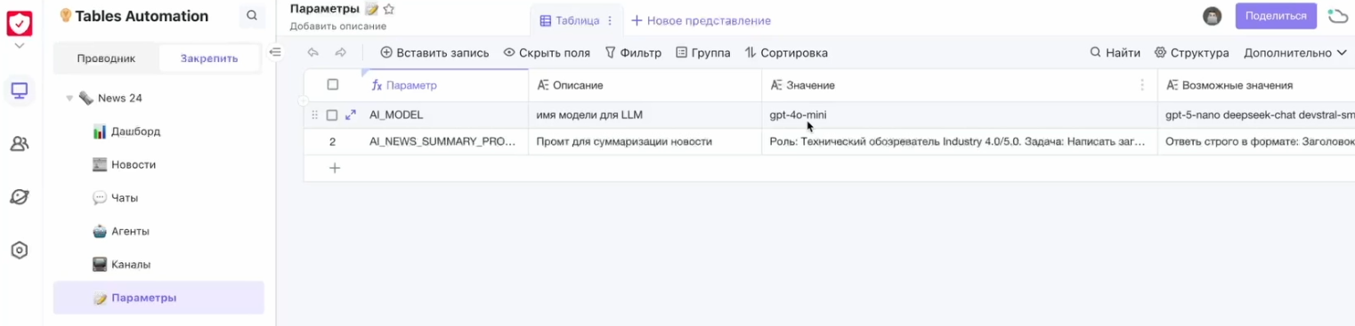Toggle select-all checkbox in table header
This screenshot has width=1355, height=326.
pos(332,85)
